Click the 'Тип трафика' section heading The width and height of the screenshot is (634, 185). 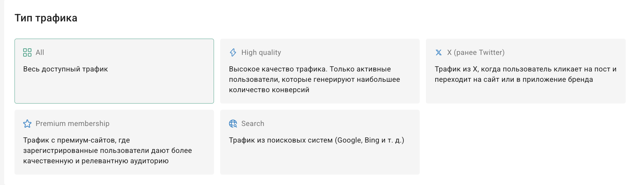tap(46, 18)
